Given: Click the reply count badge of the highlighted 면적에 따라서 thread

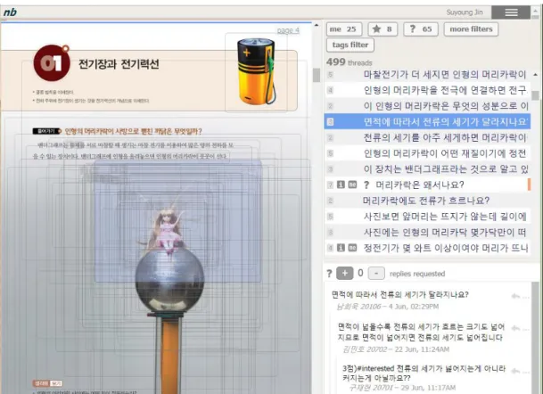Looking at the screenshot, I should pos(331,121).
